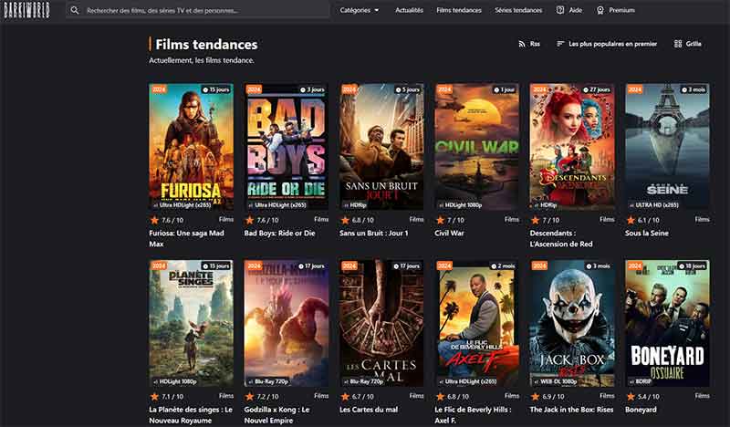Click title 'Furiosa: Une saga Mad Max'

(186, 238)
